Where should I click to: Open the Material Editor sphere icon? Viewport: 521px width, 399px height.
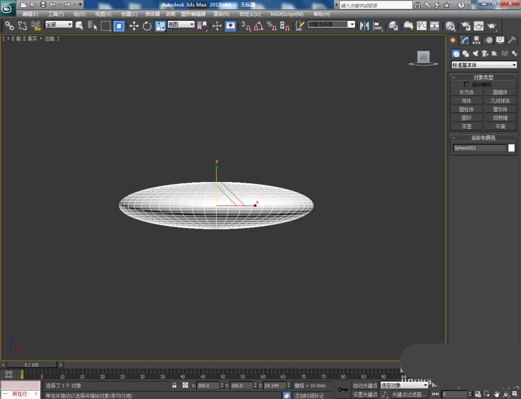(x=450, y=25)
